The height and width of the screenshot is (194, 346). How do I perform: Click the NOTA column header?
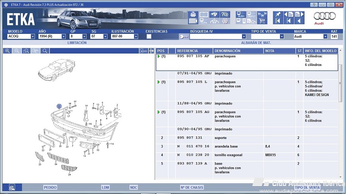(x=279, y=51)
